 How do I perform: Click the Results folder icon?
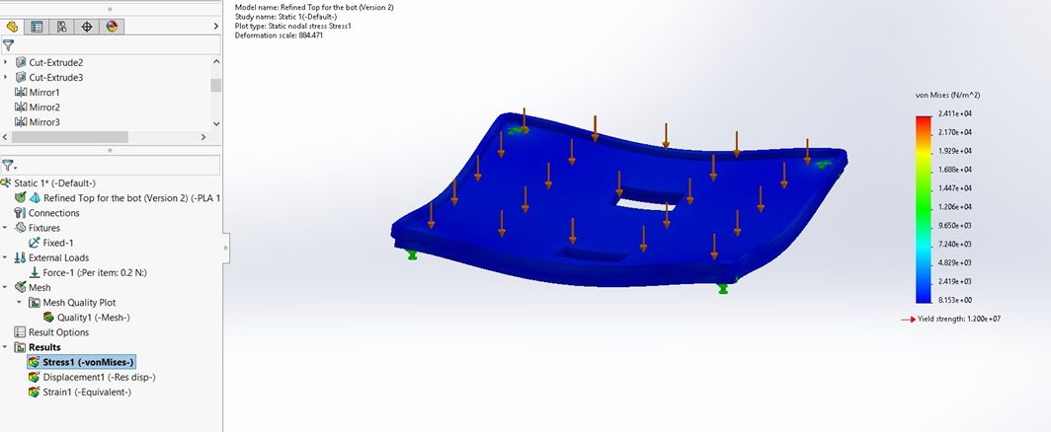[x=20, y=347]
